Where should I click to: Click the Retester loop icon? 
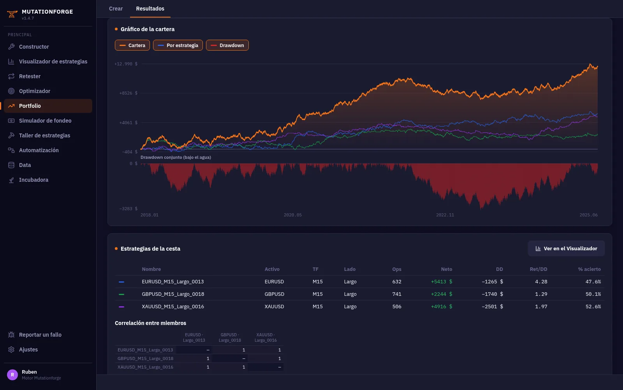[x=11, y=76]
